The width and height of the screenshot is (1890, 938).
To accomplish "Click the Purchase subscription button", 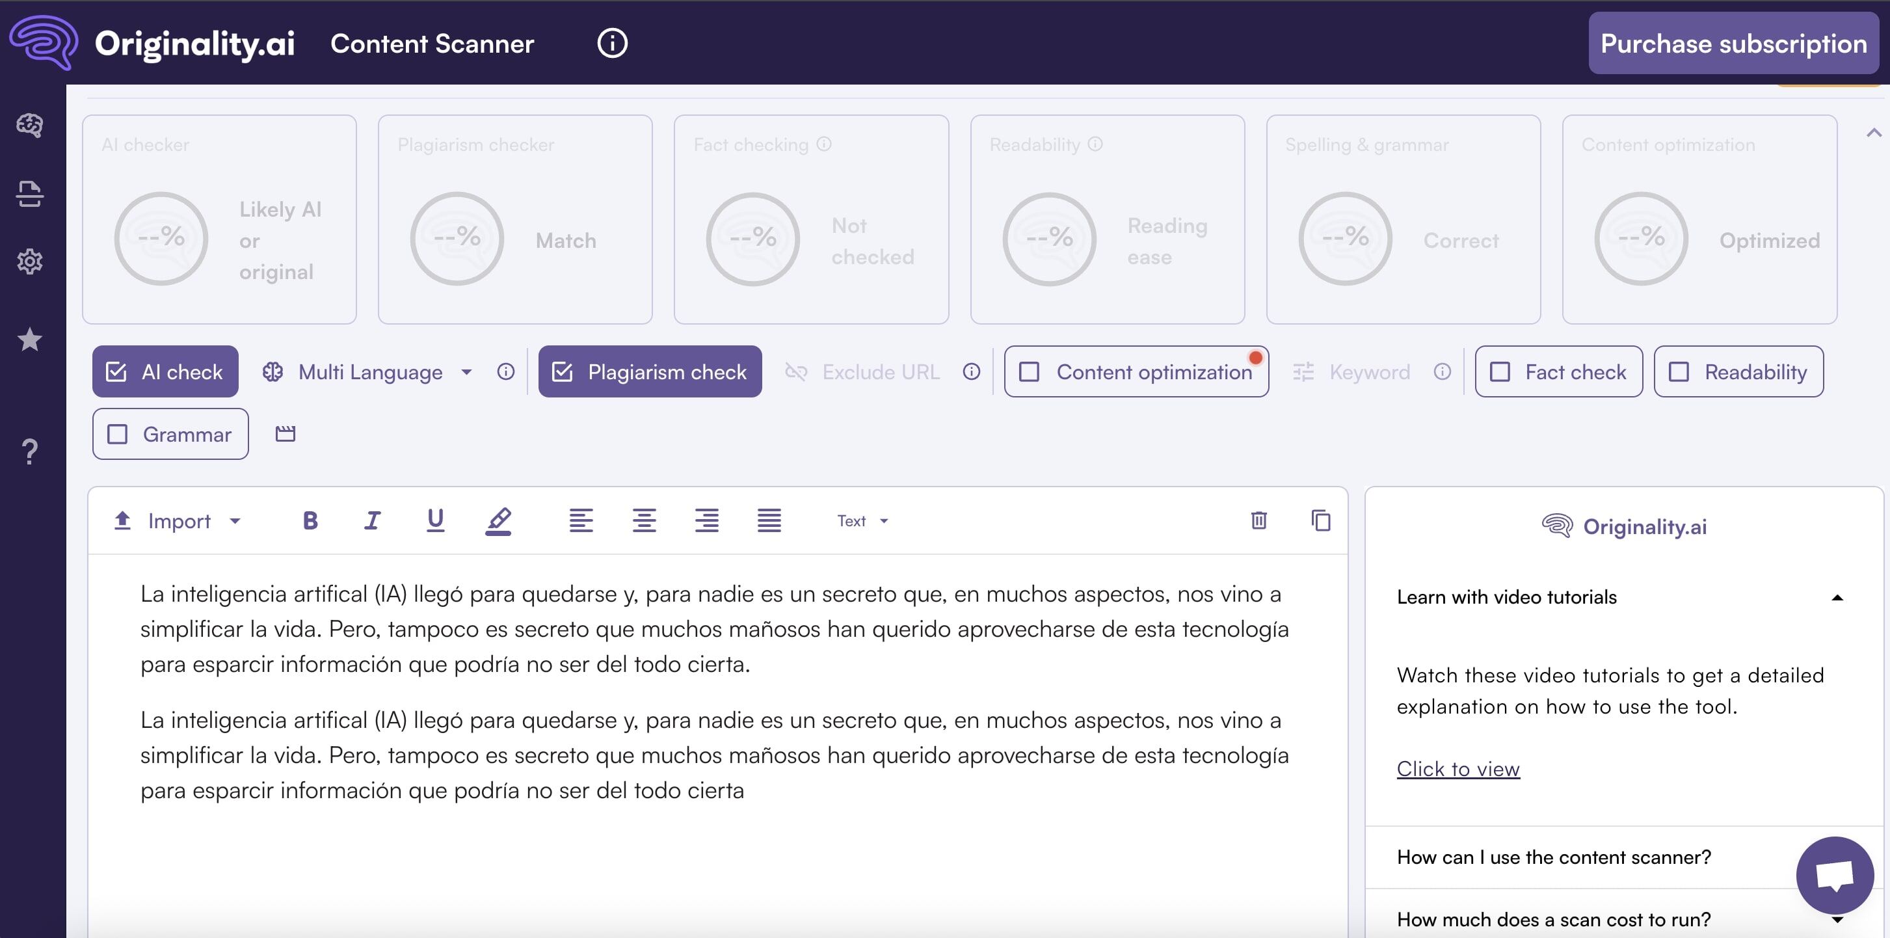I will pos(1733,44).
